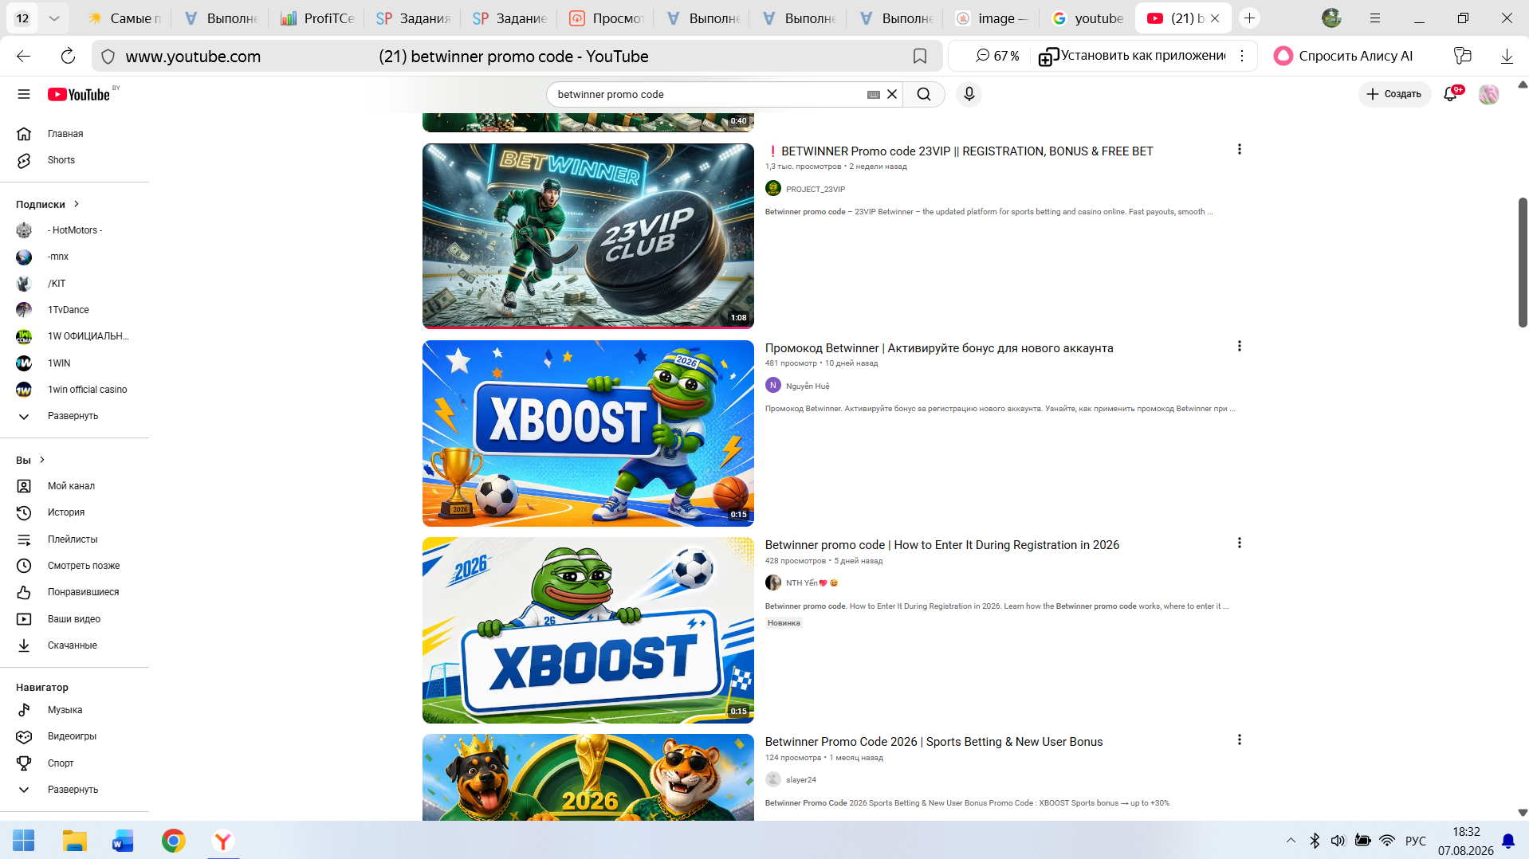Open File Explorer from the taskbar
The height and width of the screenshot is (859, 1529).
(x=74, y=841)
